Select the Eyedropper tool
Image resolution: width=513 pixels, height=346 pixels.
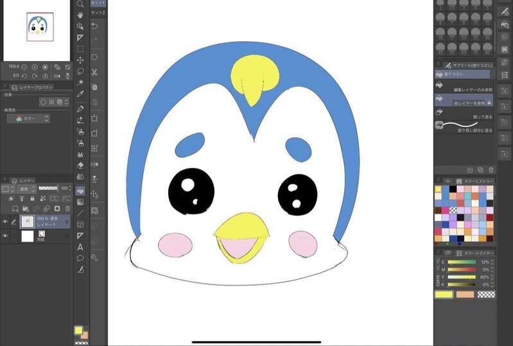point(80,94)
